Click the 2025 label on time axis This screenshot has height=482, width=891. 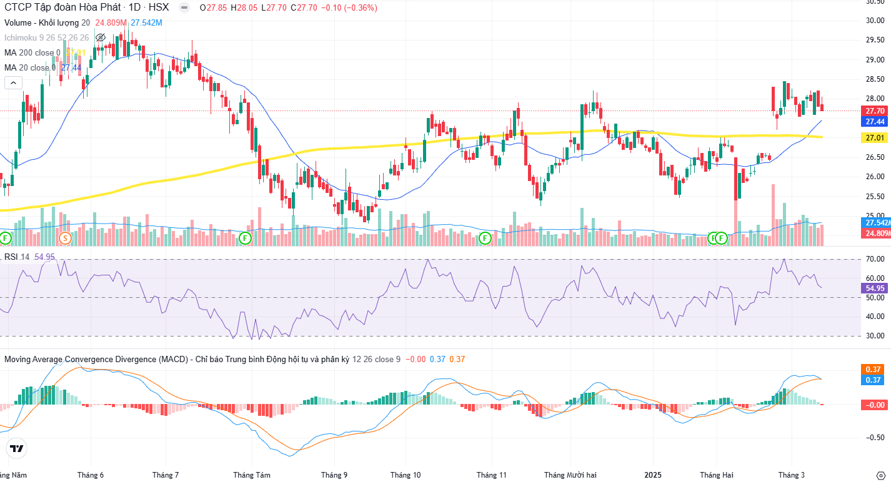pyautogui.click(x=652, y=475)
